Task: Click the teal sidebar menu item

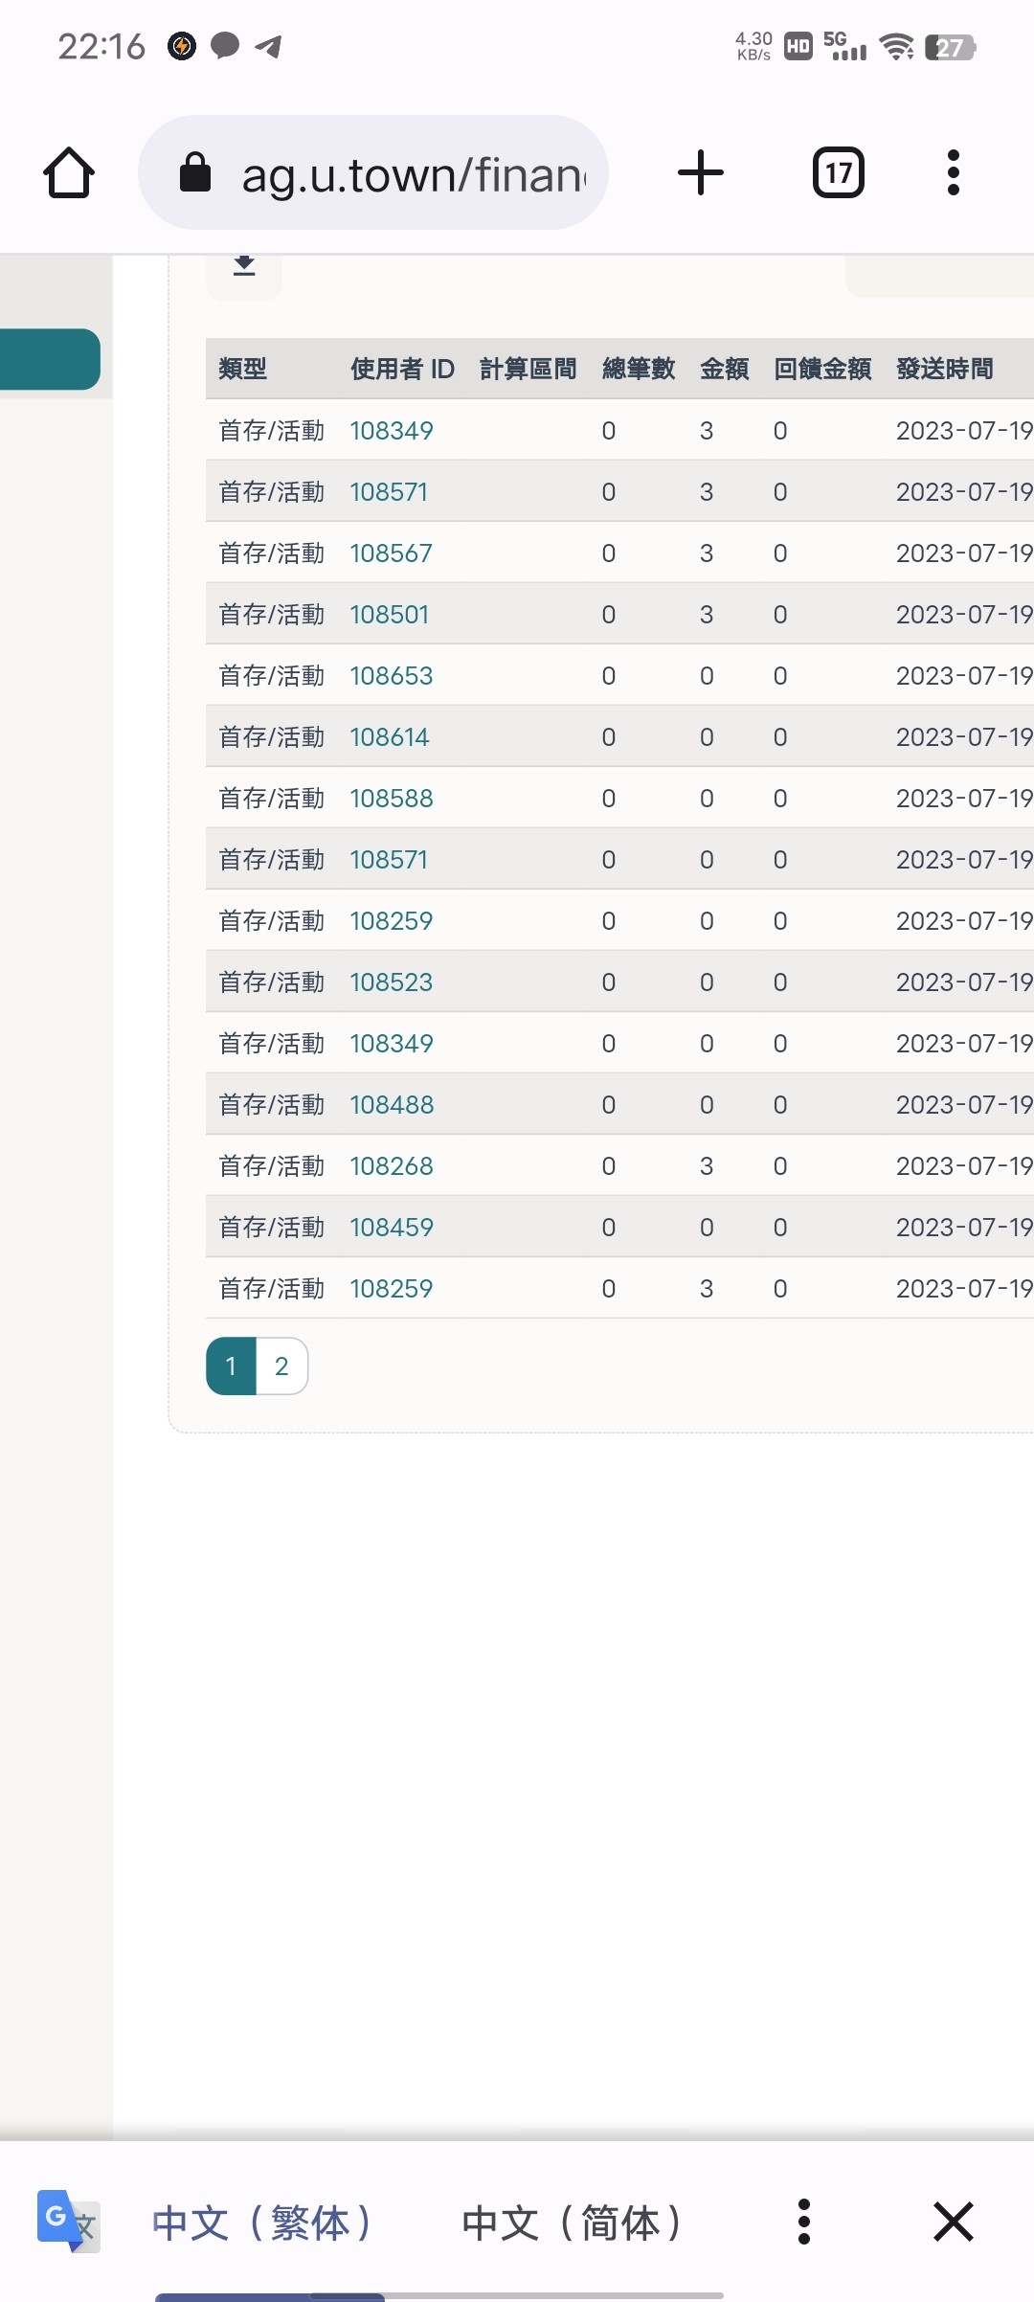Action: (x=50, y=359)
